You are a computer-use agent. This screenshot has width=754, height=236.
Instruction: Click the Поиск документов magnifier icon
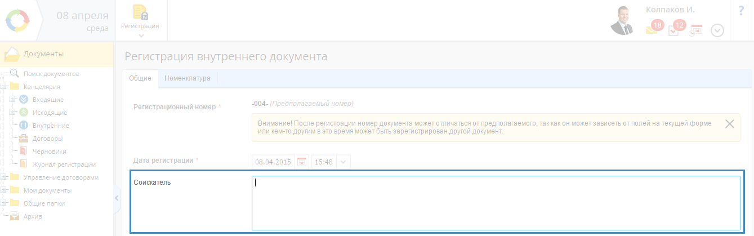[x=14, y=73]
